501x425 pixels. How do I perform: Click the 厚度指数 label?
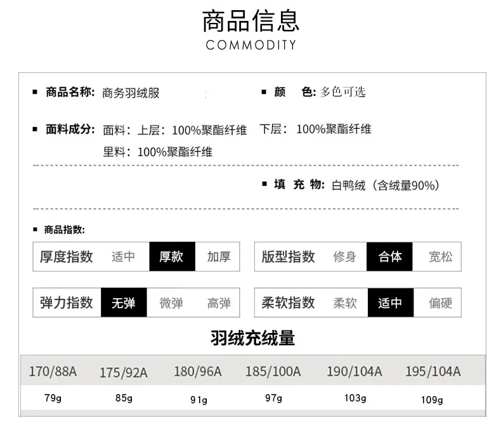pyautogui.click(x=67, y=257)
